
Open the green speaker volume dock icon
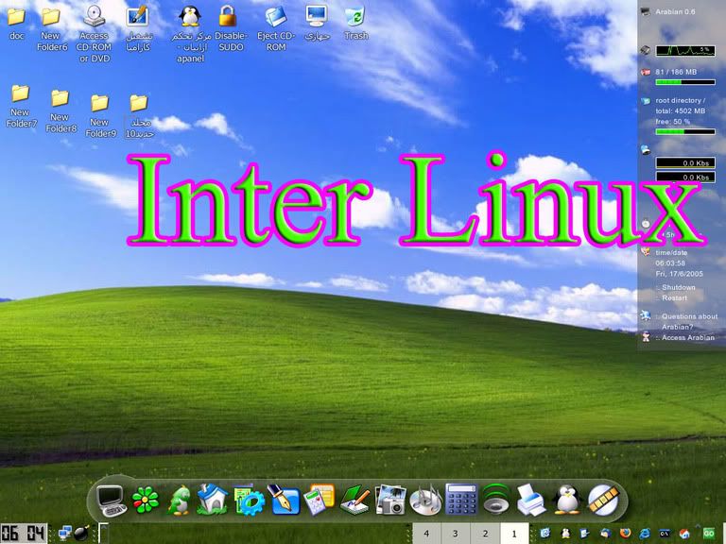[x=496, y=500]
